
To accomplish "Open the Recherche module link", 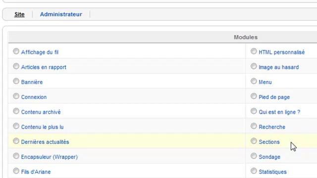I will pyautogui.click(x=272, y=127).
